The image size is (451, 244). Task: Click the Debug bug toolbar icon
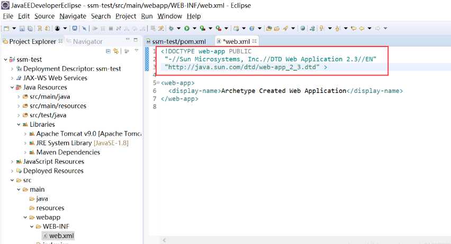pyautogui.click(x=172, y=28)
